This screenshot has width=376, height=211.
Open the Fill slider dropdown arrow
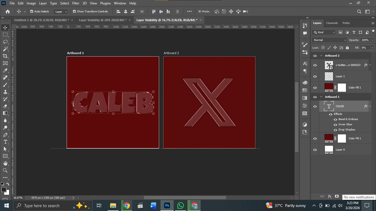click(x=372, y=48)
